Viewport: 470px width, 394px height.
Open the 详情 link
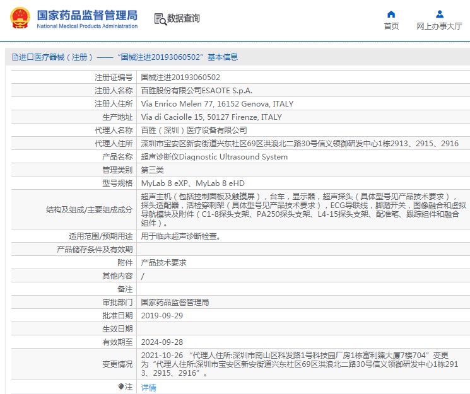point(148,388)
